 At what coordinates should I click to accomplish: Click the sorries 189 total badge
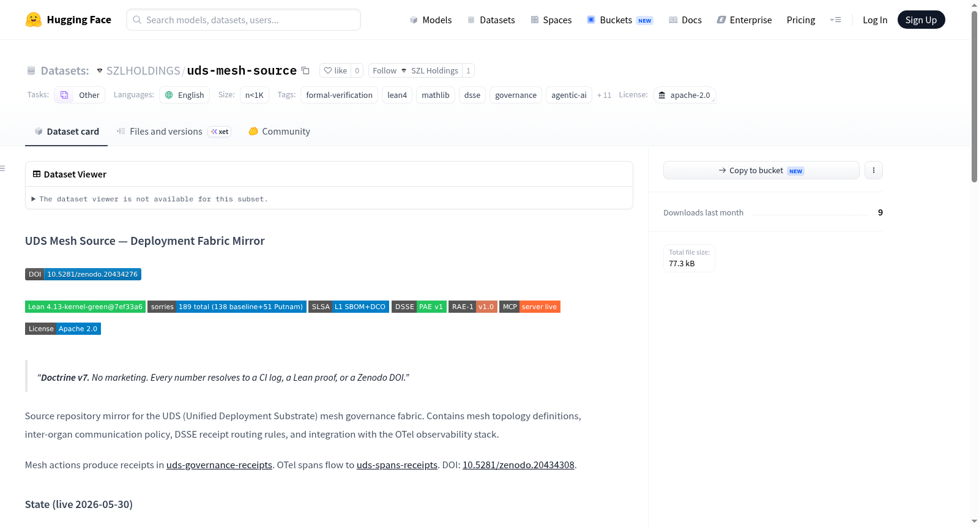pyautogui.click(x=227, y=307)
